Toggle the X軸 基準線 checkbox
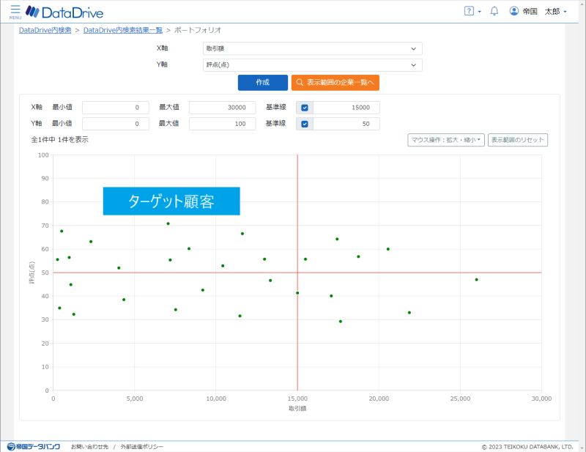The width and height of the screenshot is (586, 452). (305, 108)
